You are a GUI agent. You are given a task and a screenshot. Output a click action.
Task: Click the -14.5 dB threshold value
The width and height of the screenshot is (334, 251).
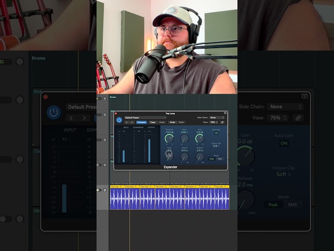(x=169, y=132)
